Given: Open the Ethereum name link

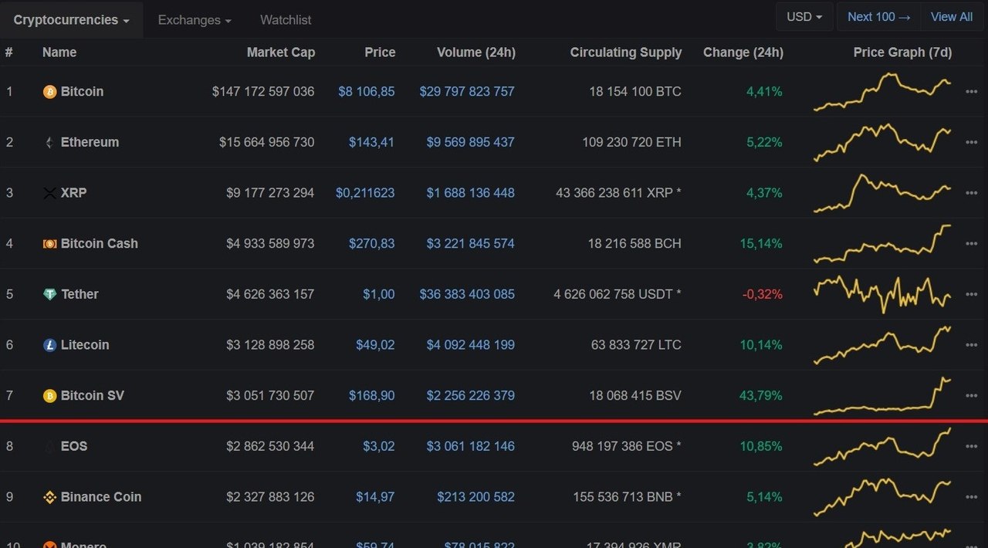Looking at the screenshot, I should tap(90, 143).
